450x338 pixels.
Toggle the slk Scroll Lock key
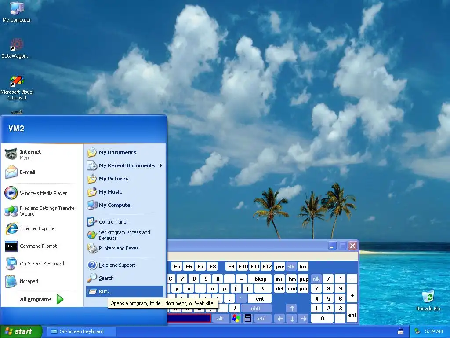(x=291, y=267)
